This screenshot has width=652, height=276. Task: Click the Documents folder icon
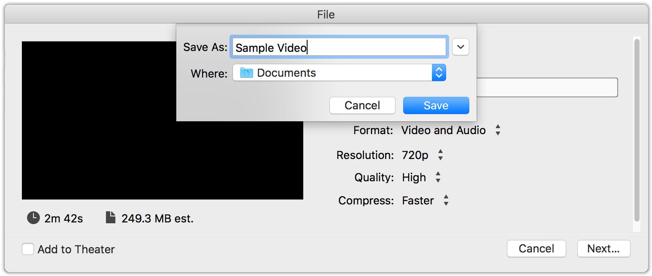(x=247, y=73)
